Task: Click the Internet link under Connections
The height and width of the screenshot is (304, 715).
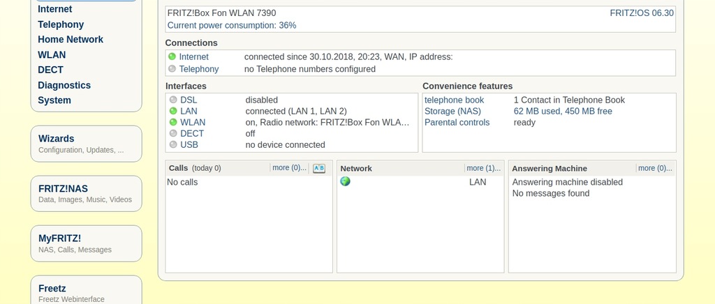Action: click(194, 57)
